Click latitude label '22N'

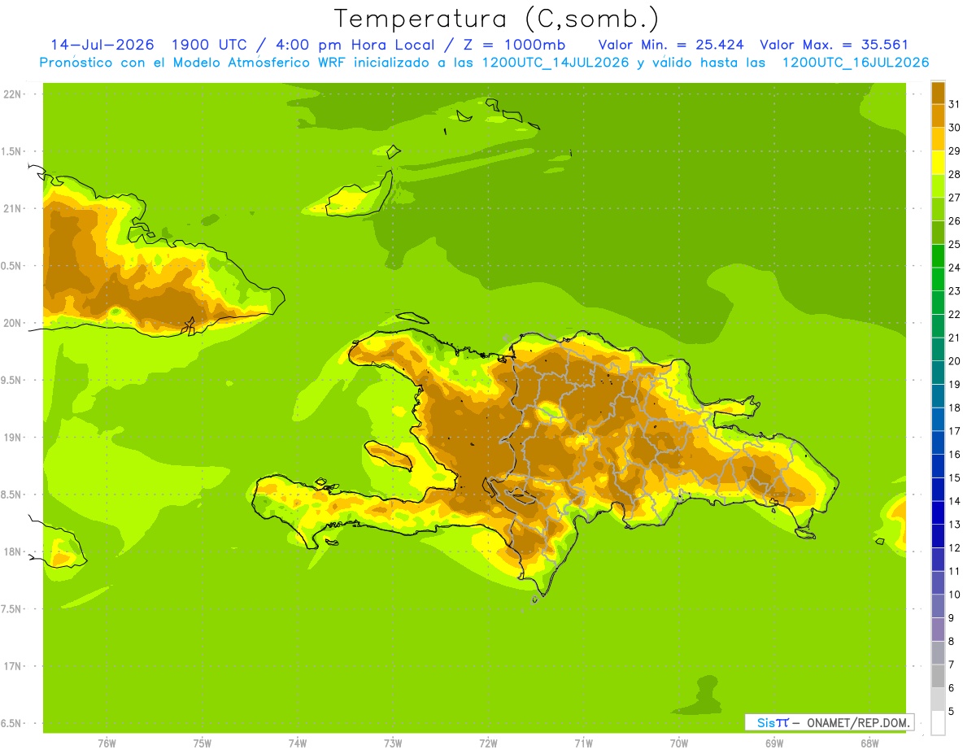pos(13,94)
